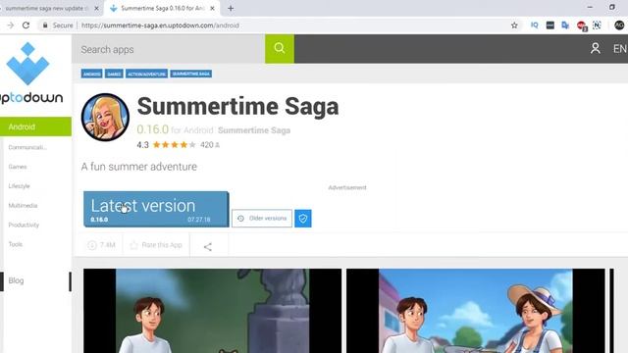This screenshot has width=628, height=353.
Task: Open the first screenshot with statue
Action: (x=212, y=311)
